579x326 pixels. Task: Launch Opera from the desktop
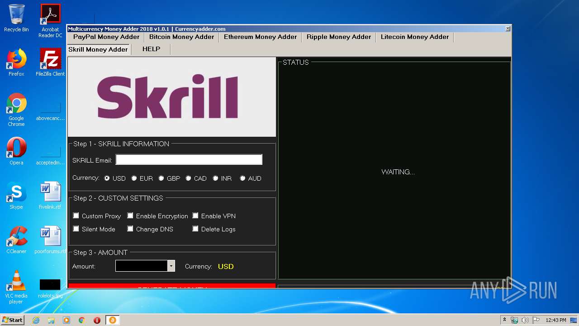(16, 151)
